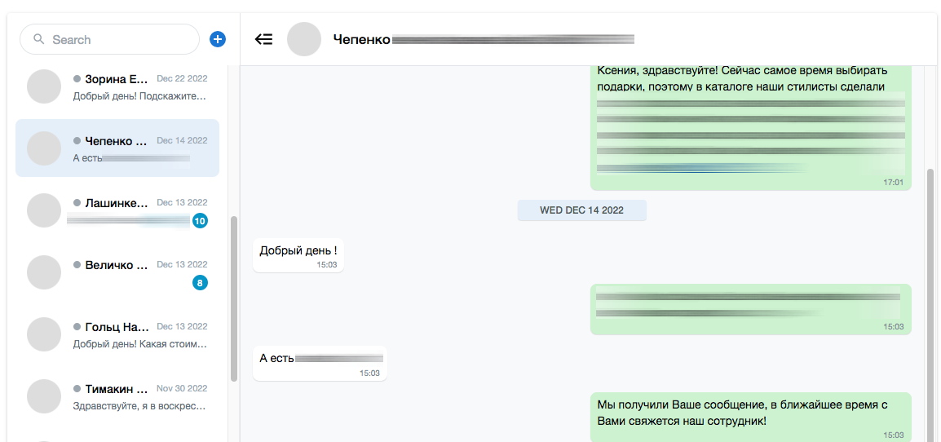Click Тимакин's avatar in the chat list
The height and width of the screenshot is (442, 941).
coord(44,396)
